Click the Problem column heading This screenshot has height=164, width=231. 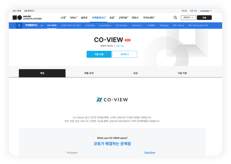coord(72,153)
